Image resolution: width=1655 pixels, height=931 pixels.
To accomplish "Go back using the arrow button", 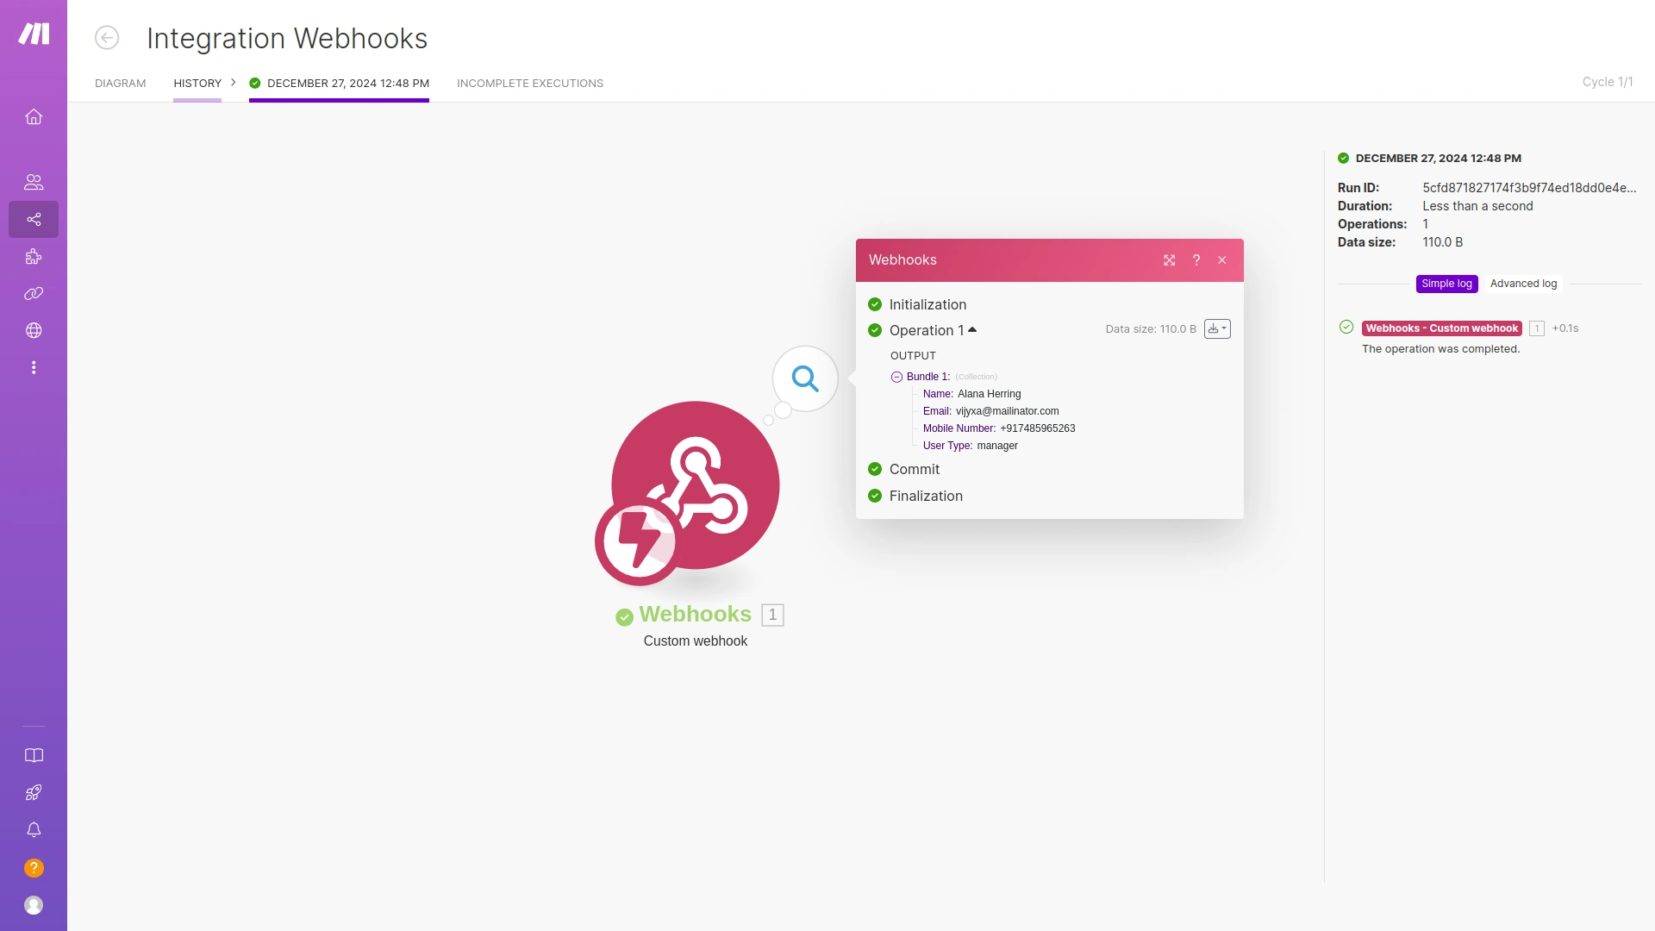I will click(107, 38).
